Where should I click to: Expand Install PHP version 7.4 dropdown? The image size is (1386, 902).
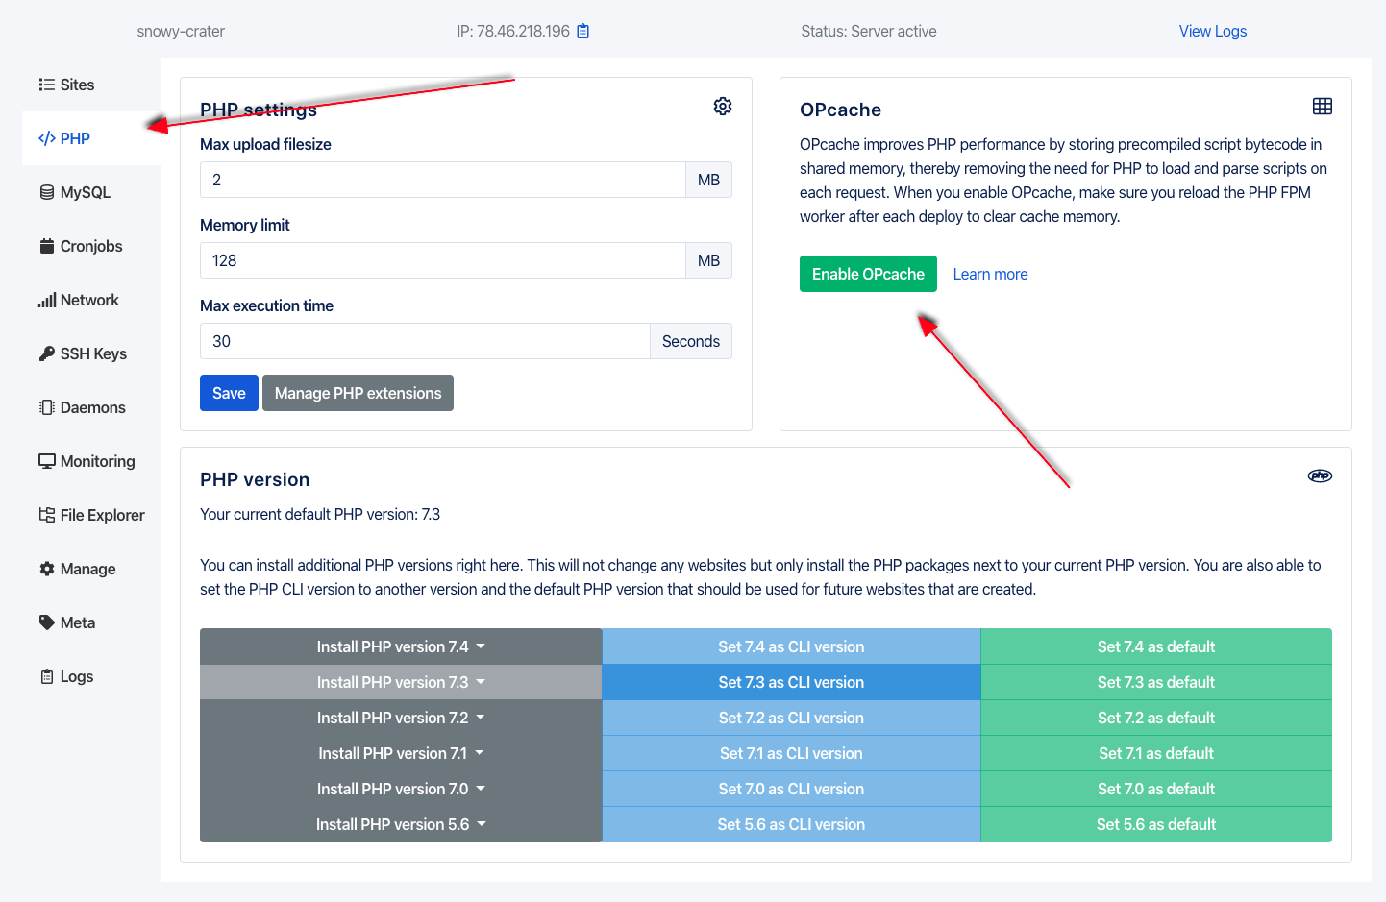tap(401, 646)
